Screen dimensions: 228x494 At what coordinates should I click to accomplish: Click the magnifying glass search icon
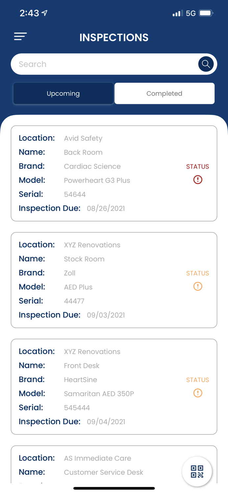point(206,64)
